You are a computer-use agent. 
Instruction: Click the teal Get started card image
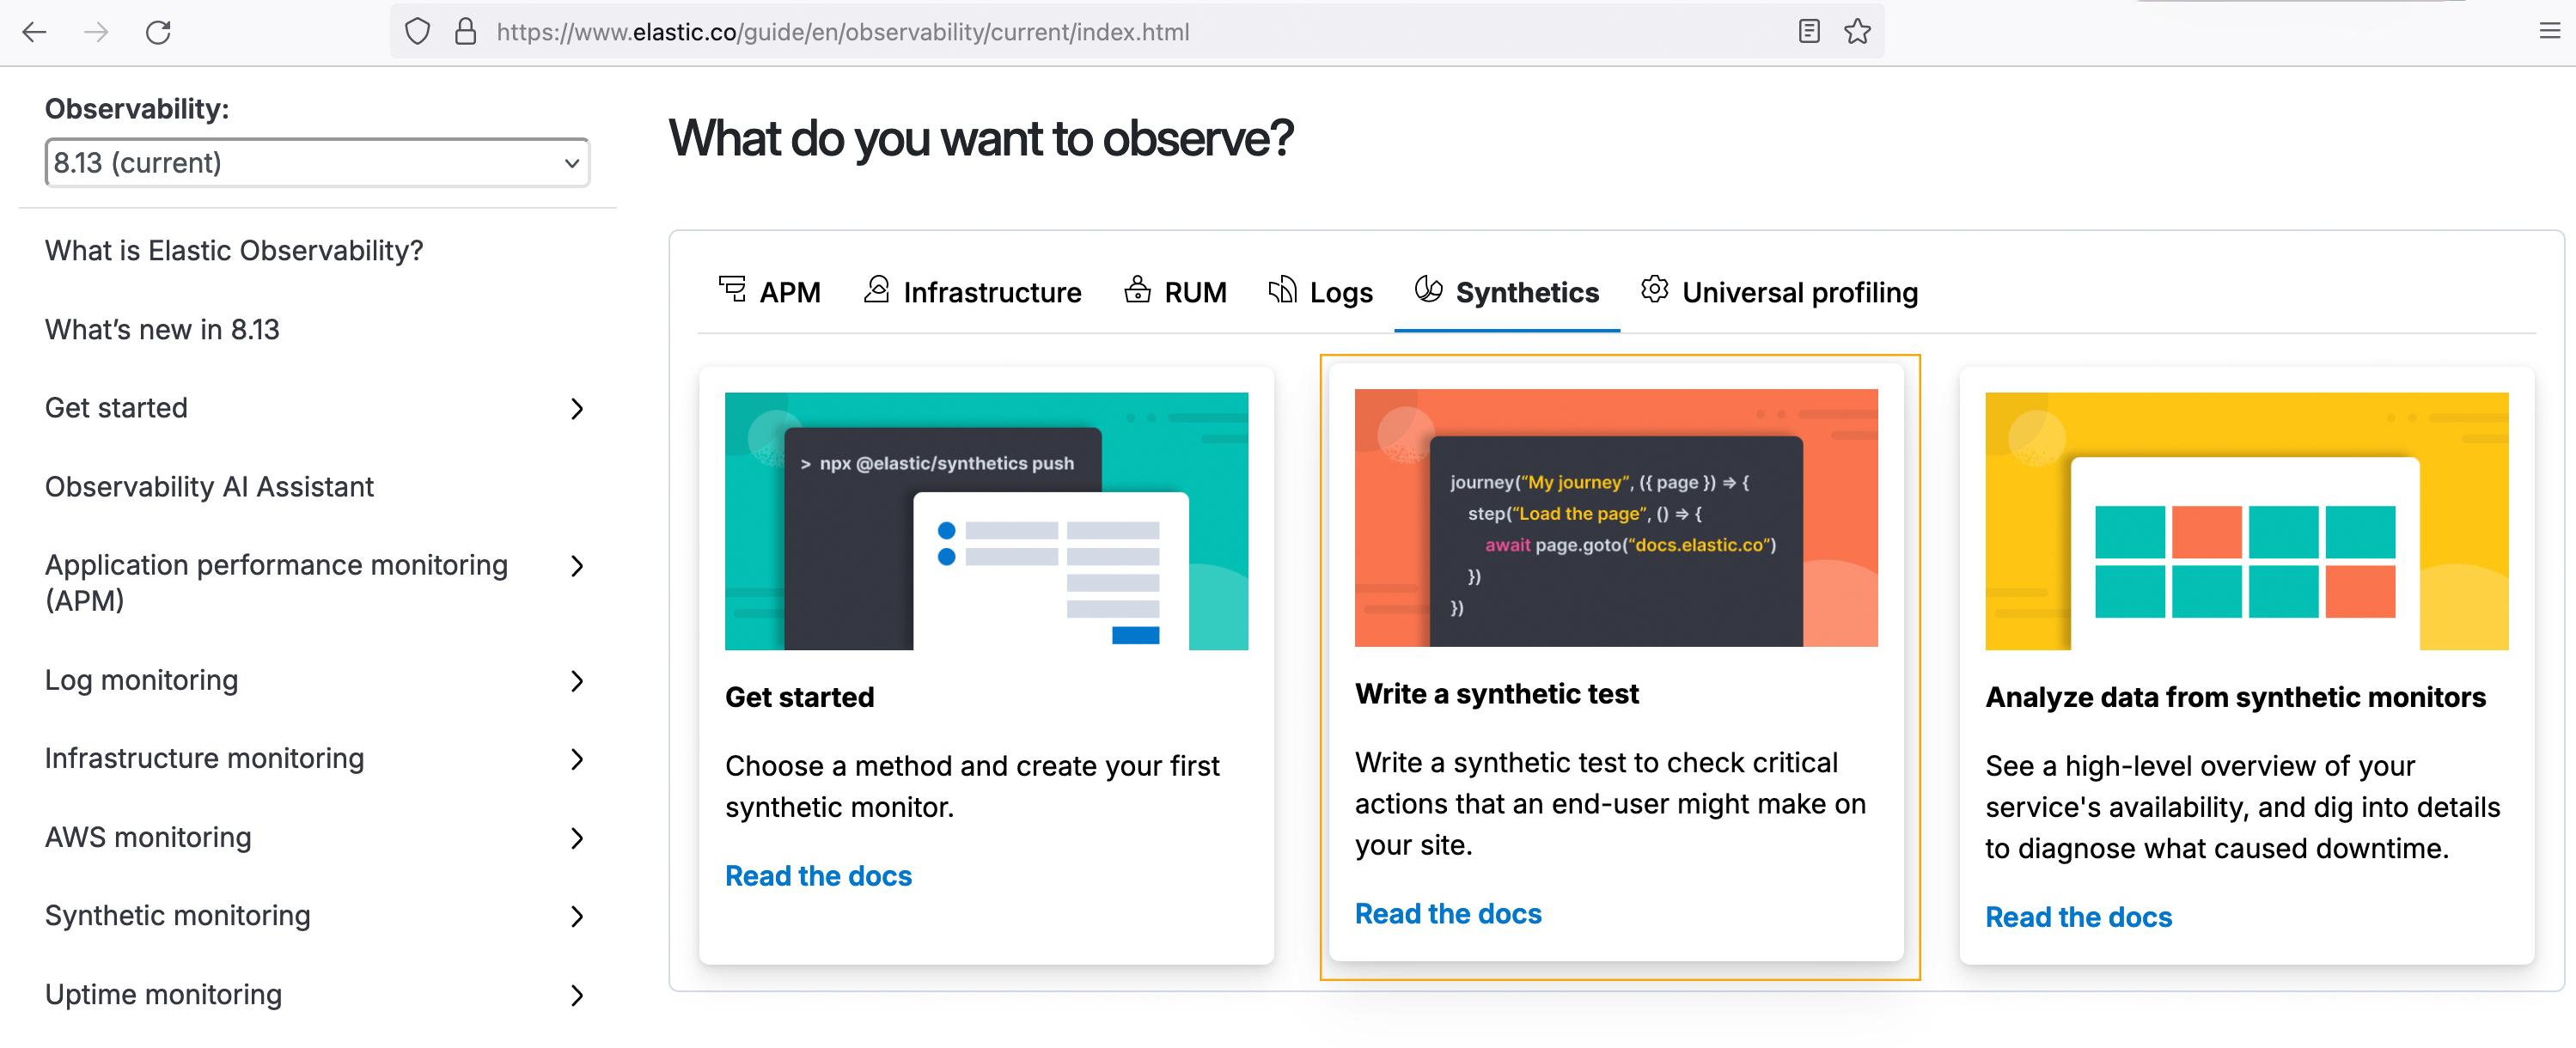coord(986,521)
